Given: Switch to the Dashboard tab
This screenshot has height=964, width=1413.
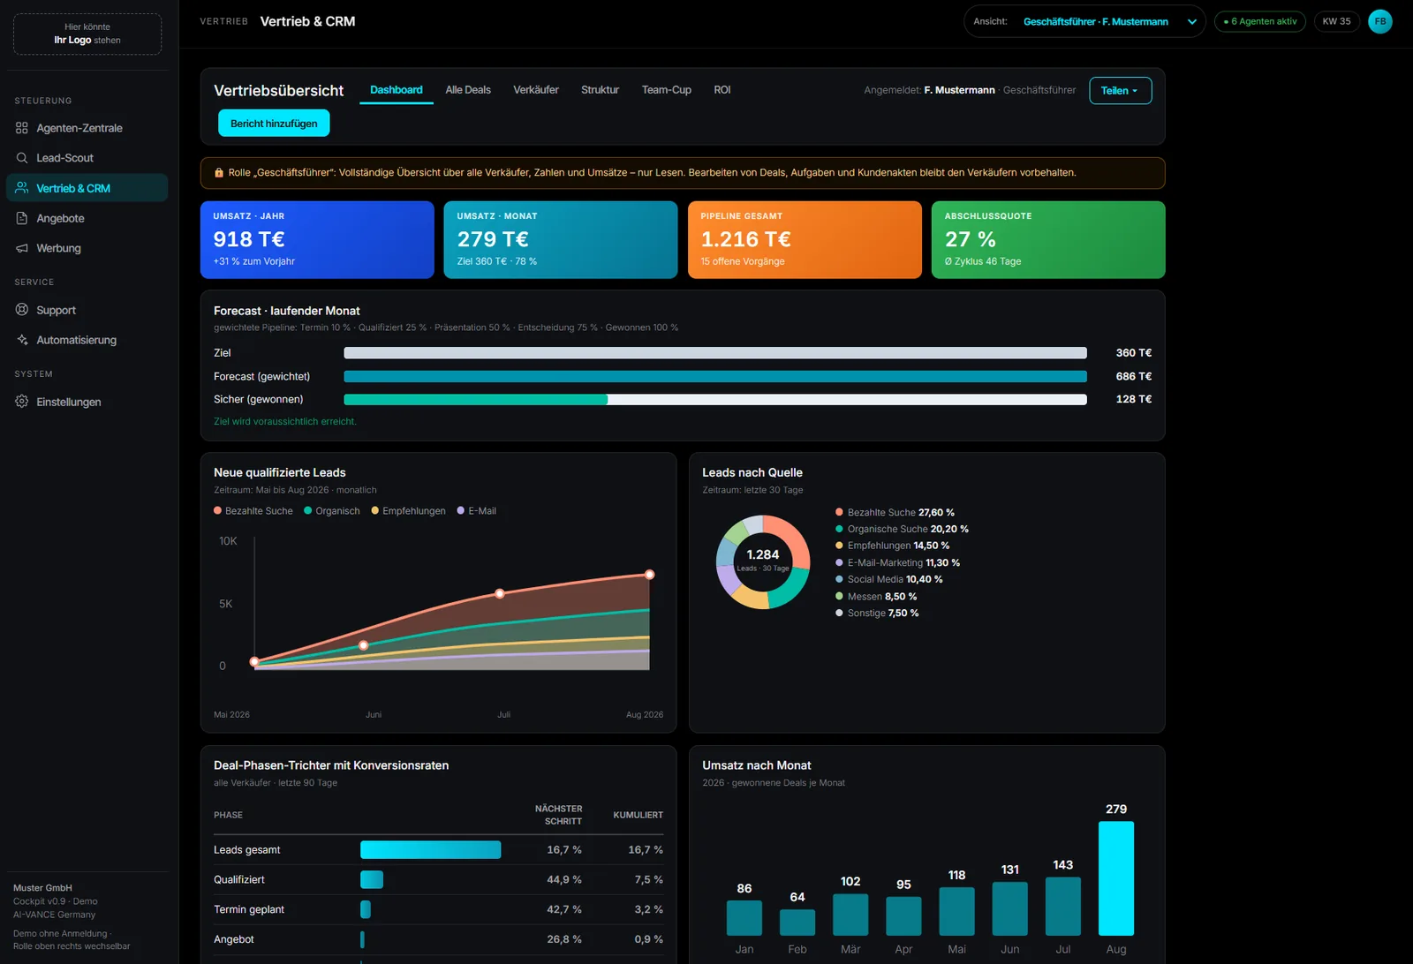Looking at the screenshot, I should [x=396, y=90].
